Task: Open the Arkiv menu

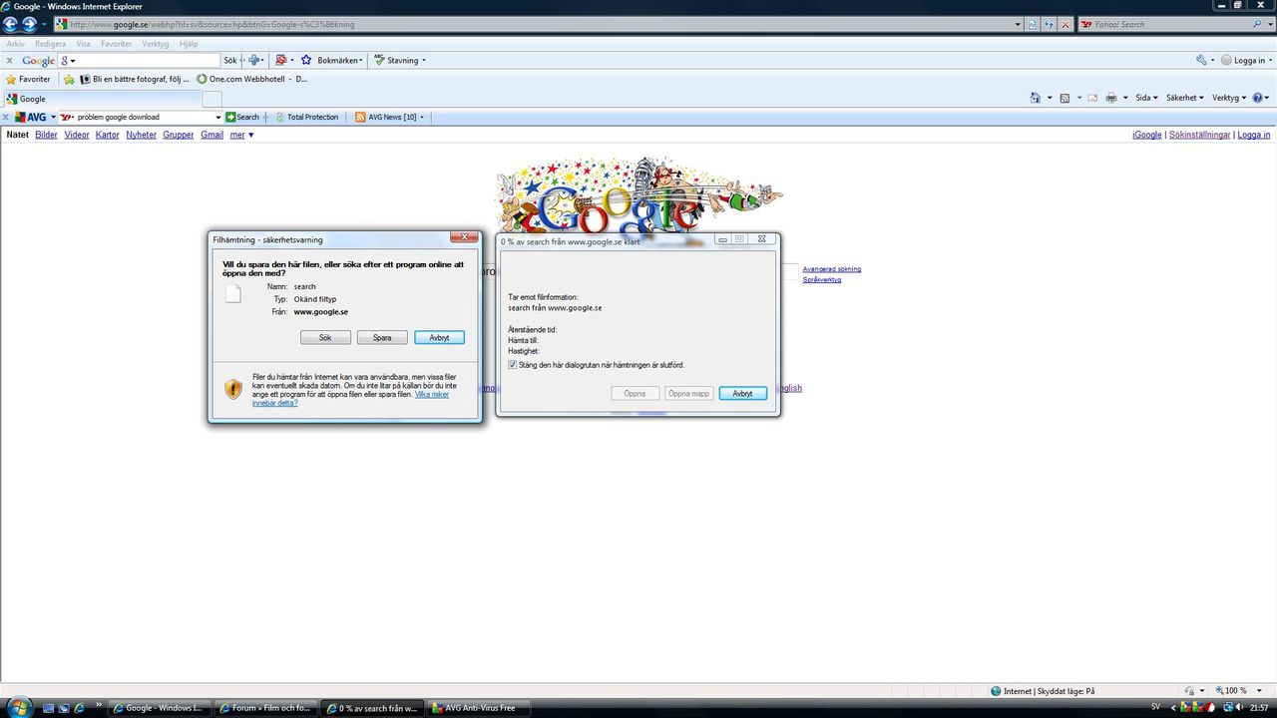Action: click(x=16, y=44)
